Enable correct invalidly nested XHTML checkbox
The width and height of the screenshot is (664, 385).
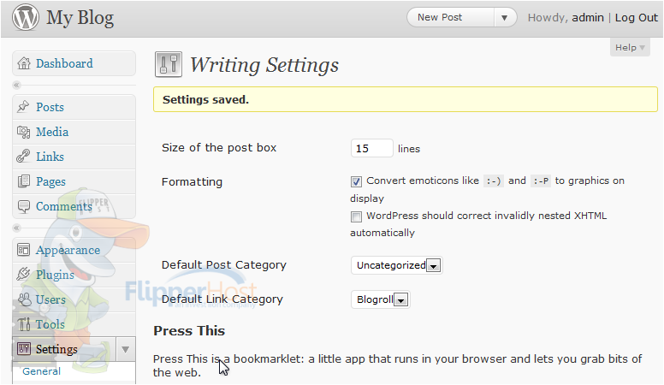click(356, 216)
